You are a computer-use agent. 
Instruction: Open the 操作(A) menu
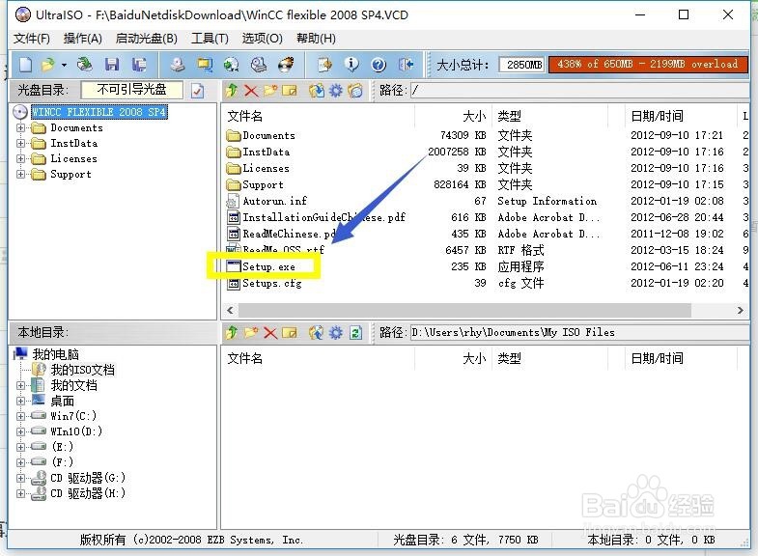(x=83, y=39)
